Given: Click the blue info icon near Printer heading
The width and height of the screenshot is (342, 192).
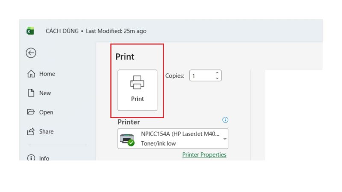Looking at the screenshot, I should 225,120.
